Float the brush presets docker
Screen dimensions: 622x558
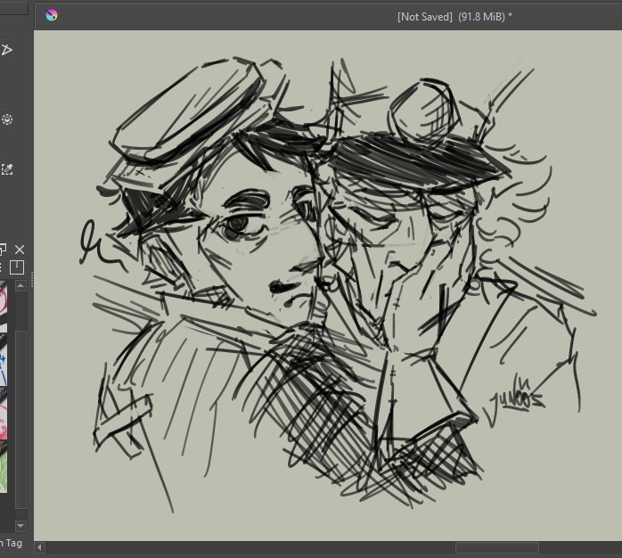(3, 250)
